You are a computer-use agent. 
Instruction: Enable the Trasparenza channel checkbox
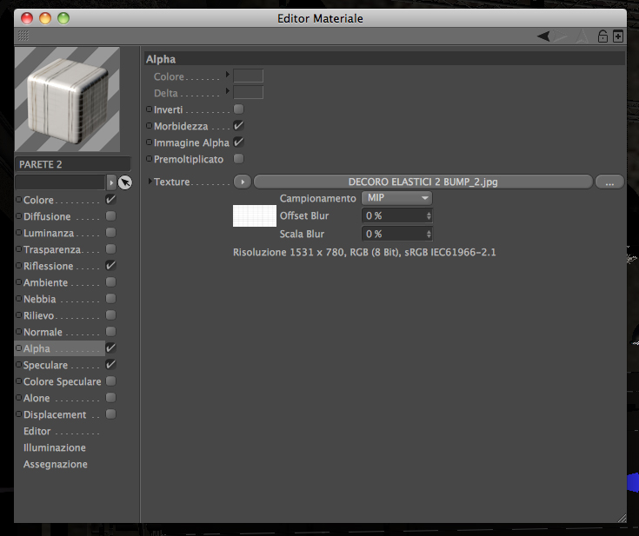pyautogui.click(x=111, y=248)
